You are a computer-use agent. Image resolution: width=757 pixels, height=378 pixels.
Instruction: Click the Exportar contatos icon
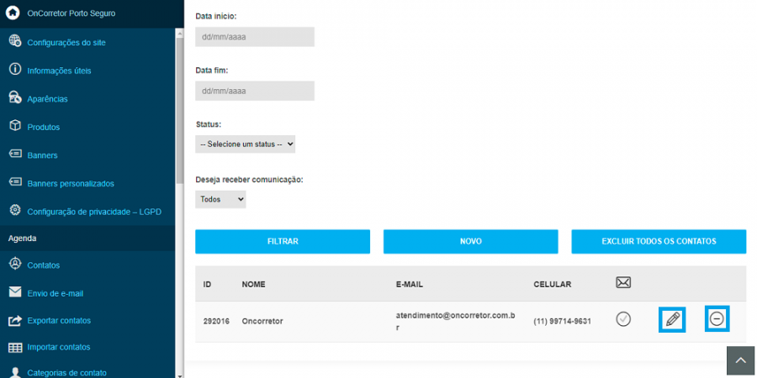click(15, 320)
